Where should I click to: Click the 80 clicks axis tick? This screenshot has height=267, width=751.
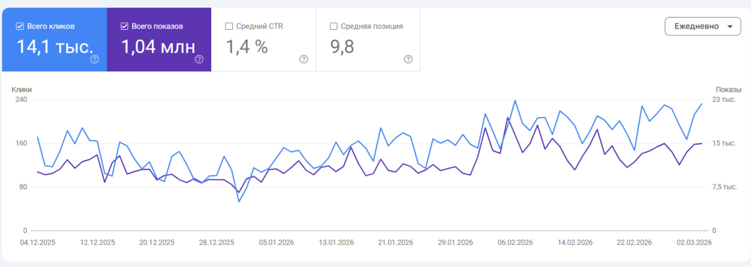[23, 187]
